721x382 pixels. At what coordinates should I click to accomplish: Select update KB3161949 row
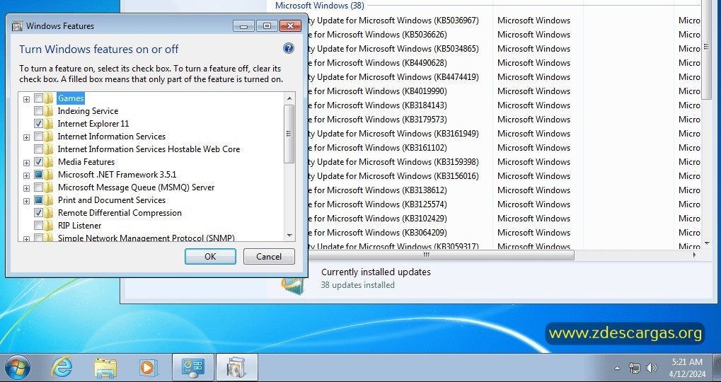504,134
